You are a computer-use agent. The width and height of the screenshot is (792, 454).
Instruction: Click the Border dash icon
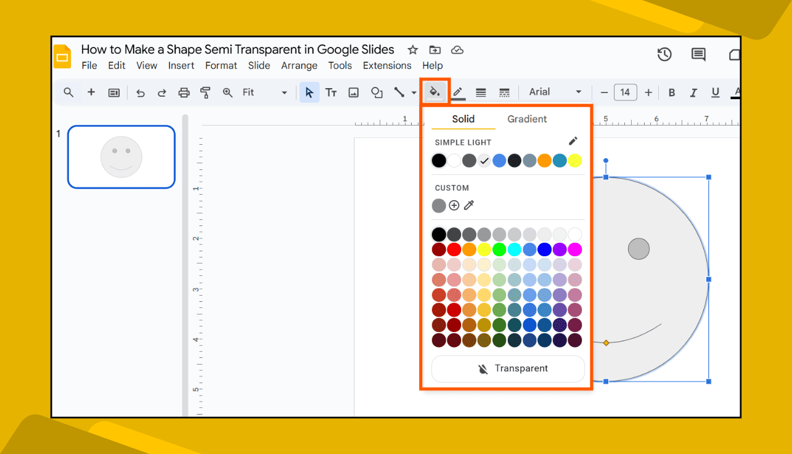504,92
